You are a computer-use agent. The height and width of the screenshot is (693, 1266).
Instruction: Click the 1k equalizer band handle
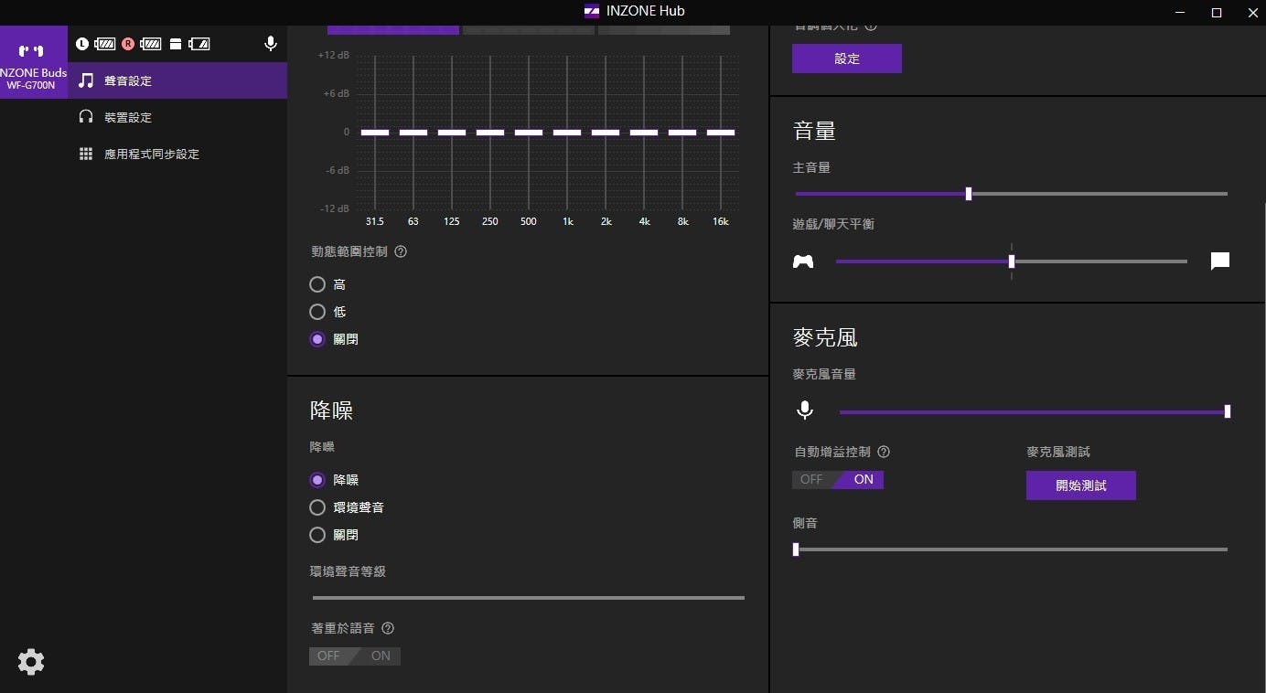567,133
